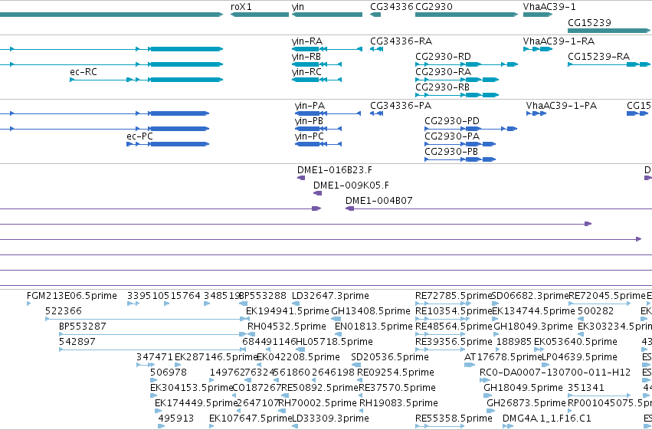Click the yin-RA transcript
Image resolution: width=652 pixels, height=430 pixels.
[327, 49]
